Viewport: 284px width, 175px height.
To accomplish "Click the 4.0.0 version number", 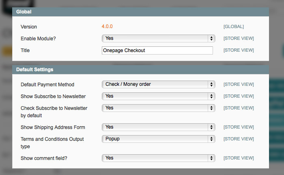I will tap(107, 26).
